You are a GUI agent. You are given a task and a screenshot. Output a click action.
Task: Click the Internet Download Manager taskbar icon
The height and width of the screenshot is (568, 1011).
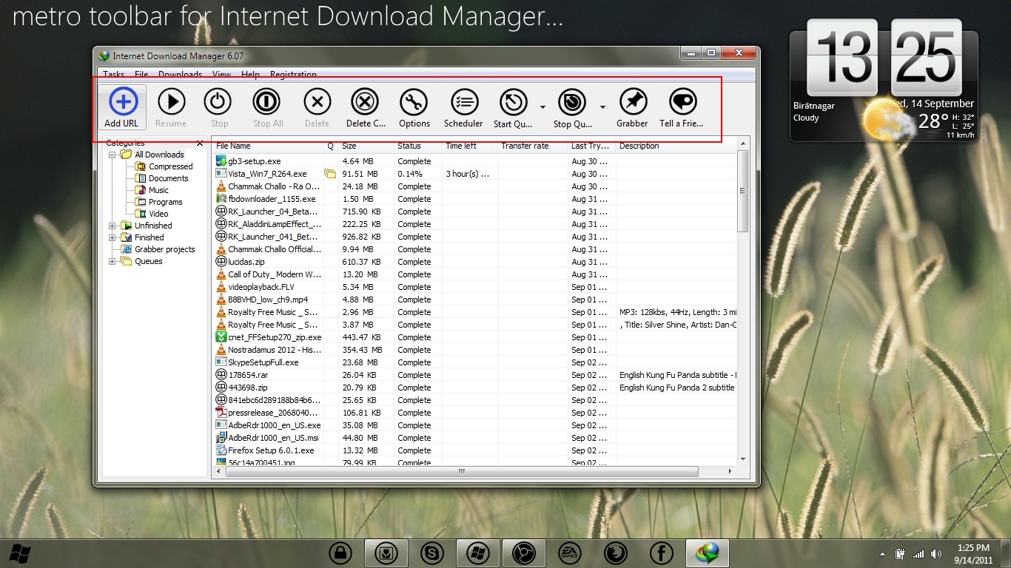pyautogui.click(x=708, y=552)
